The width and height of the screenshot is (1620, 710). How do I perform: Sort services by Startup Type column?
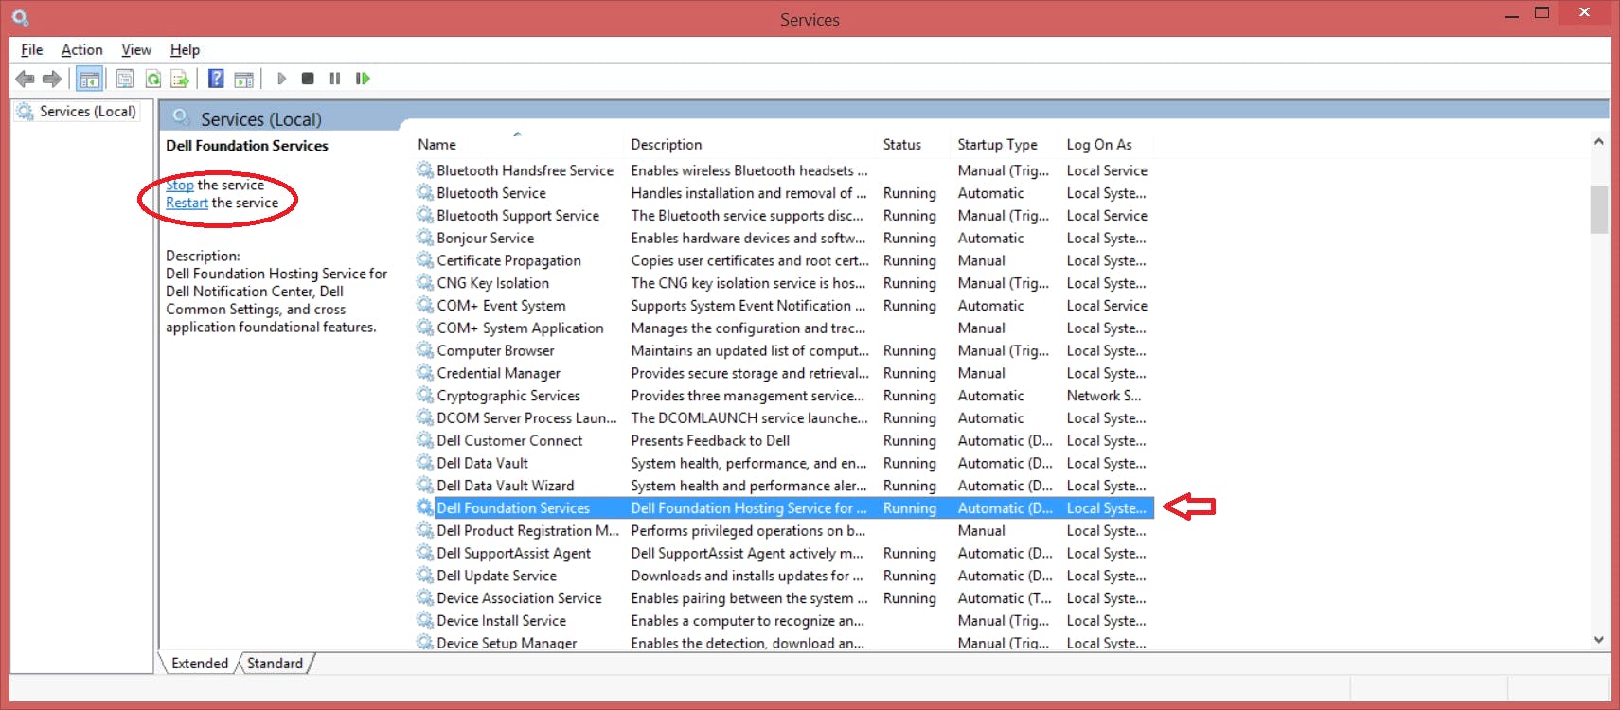tap(997, 145)
